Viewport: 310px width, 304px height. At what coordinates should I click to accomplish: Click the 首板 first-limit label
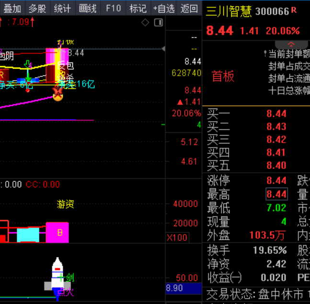click(x=223, y=76)
